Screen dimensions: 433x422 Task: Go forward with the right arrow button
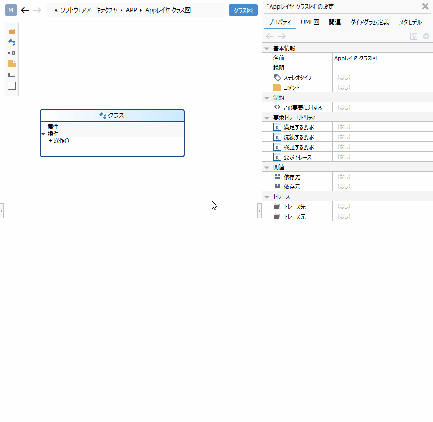point(37,10)
